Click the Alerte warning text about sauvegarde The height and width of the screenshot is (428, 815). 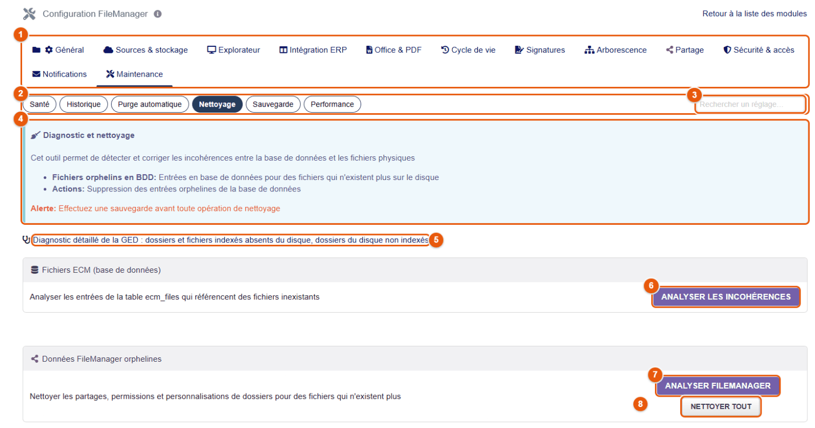[x=156, y=208]
